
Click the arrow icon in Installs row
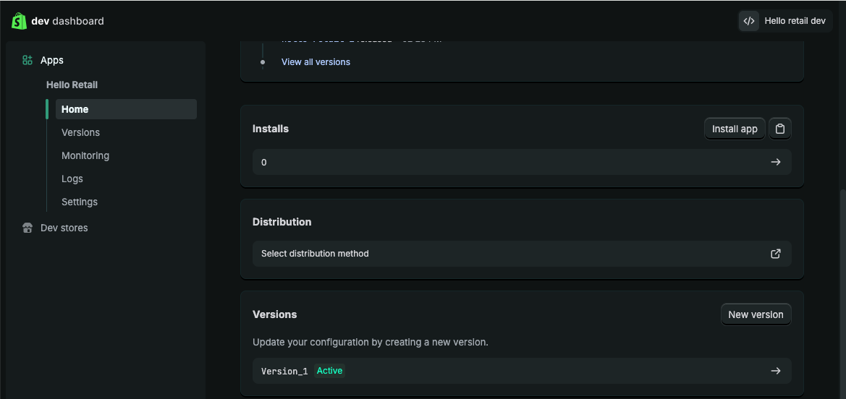tap(776, 162)
